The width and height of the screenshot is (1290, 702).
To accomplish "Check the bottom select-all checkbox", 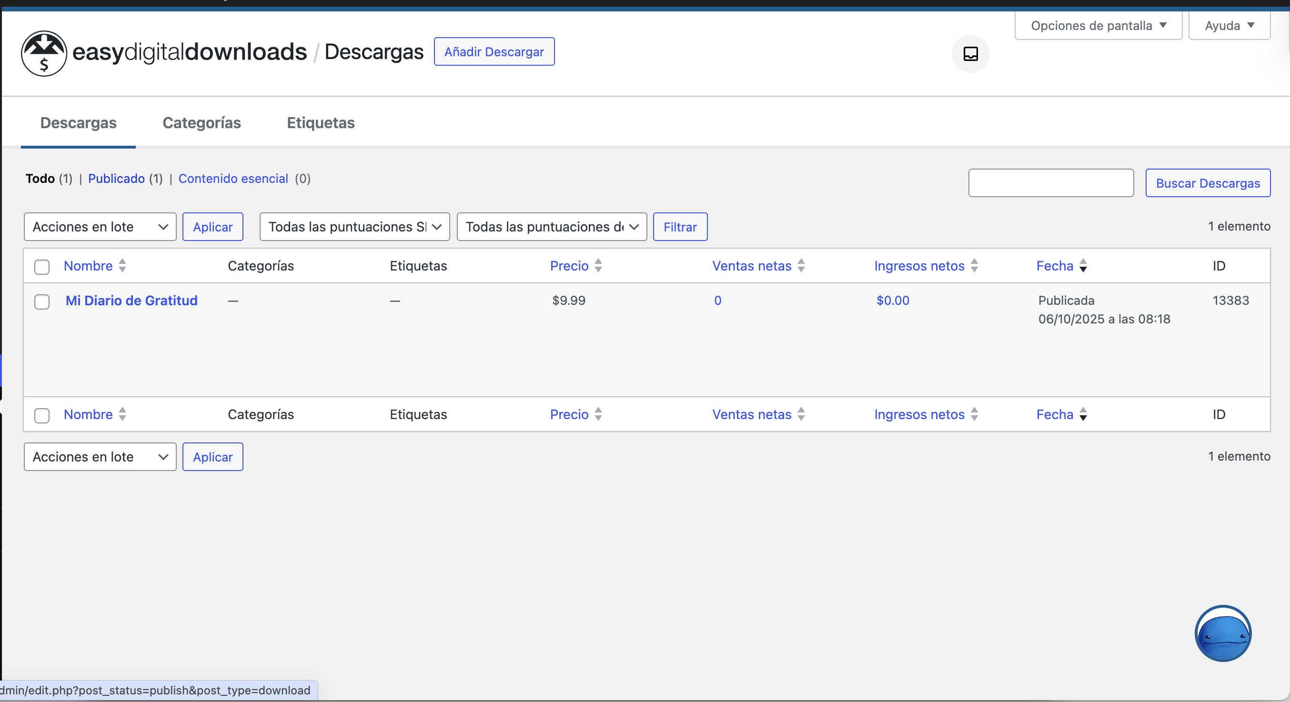I will pos(42,416).
